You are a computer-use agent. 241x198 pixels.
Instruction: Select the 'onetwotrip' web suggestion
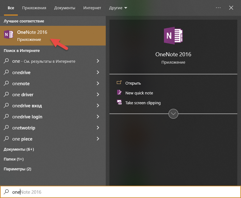53,128
